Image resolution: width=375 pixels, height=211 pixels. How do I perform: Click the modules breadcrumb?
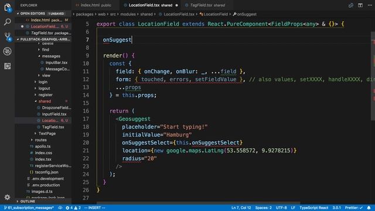point(128,14)
